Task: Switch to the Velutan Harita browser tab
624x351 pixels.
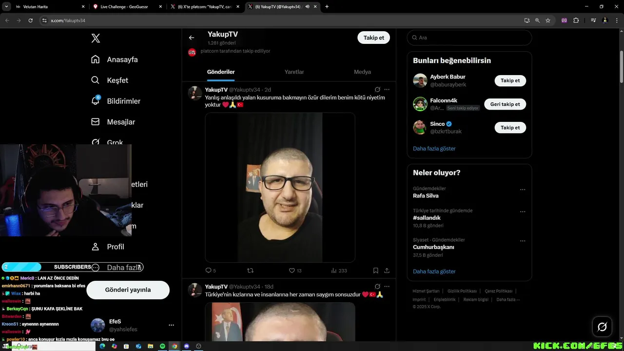Action: click(50, 7)
